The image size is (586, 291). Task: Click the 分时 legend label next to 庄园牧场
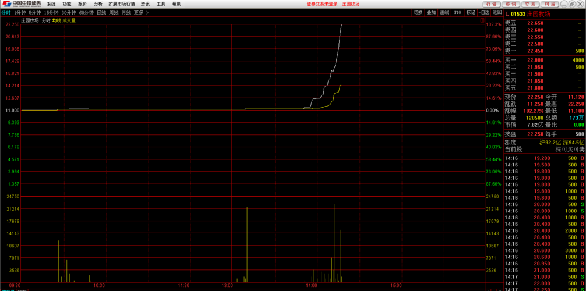46,20
